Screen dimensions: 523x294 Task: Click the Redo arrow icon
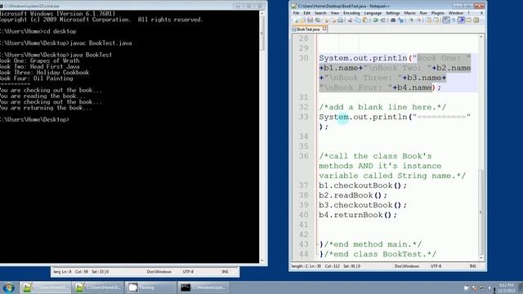click(x=383, y=20)
